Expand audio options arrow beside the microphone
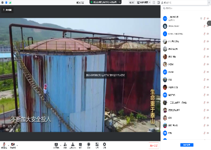The width and height of the screenshot is (211, 150). coord(8,144)
